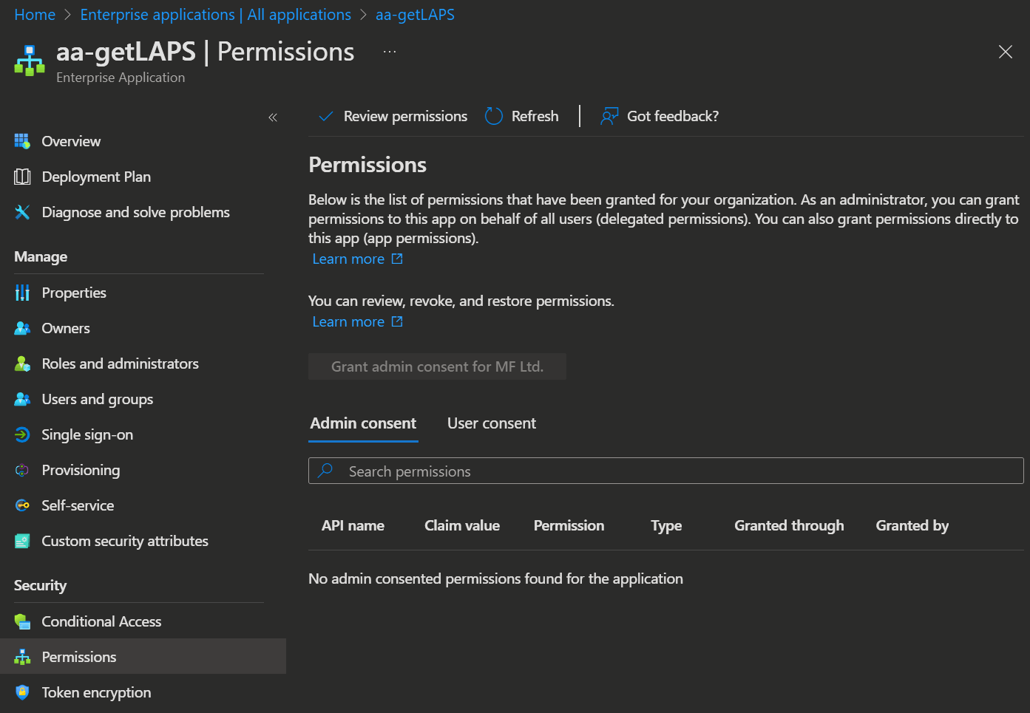Click the Token encryption shield icon
The height and width of the screenshot is (713, 1030).
coord(22,692)
